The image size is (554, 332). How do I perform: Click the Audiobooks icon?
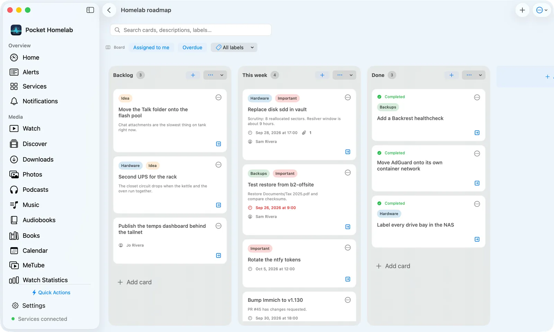pyautogui.click(x=14, y=220)
